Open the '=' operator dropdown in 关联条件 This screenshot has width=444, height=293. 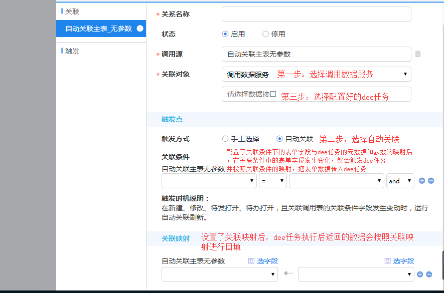[x=272, y=181]
